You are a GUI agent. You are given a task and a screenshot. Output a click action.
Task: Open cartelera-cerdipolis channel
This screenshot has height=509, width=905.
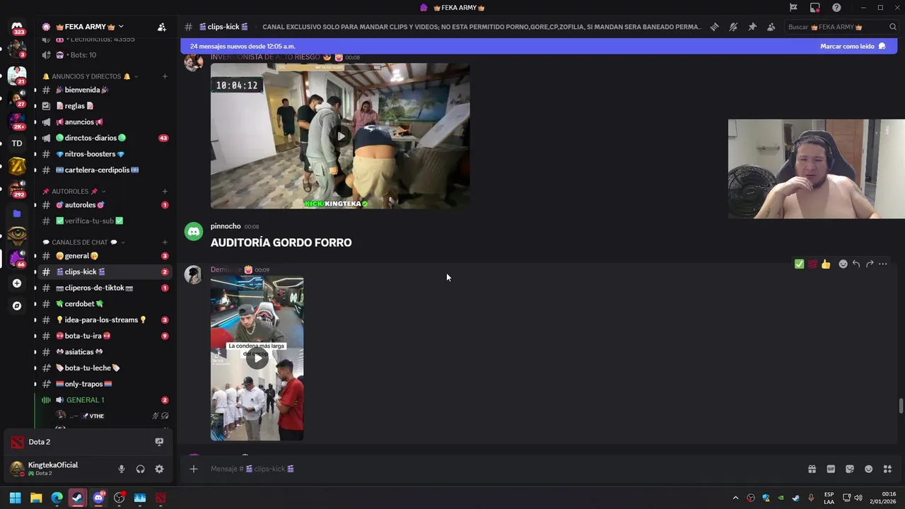(103, 170)
